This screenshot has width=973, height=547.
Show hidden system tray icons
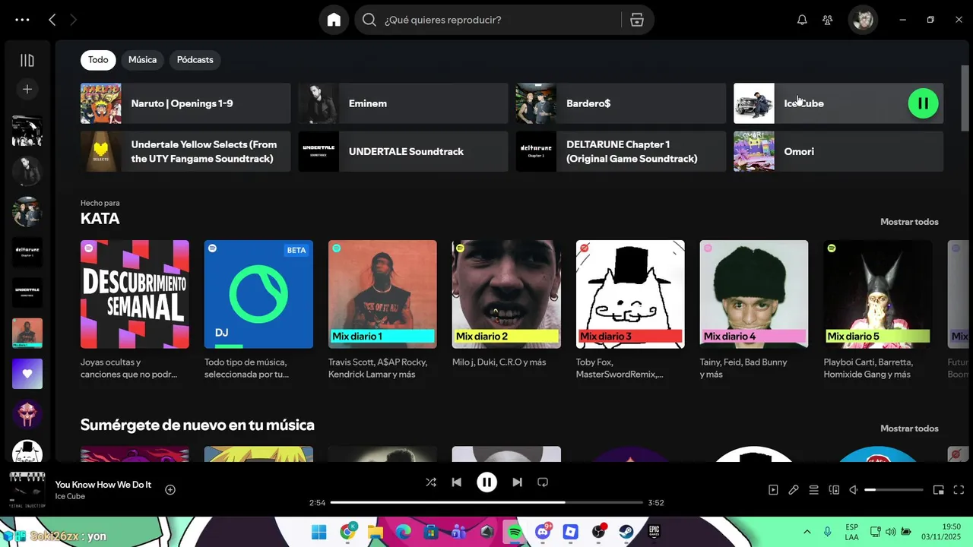point(807,532)
